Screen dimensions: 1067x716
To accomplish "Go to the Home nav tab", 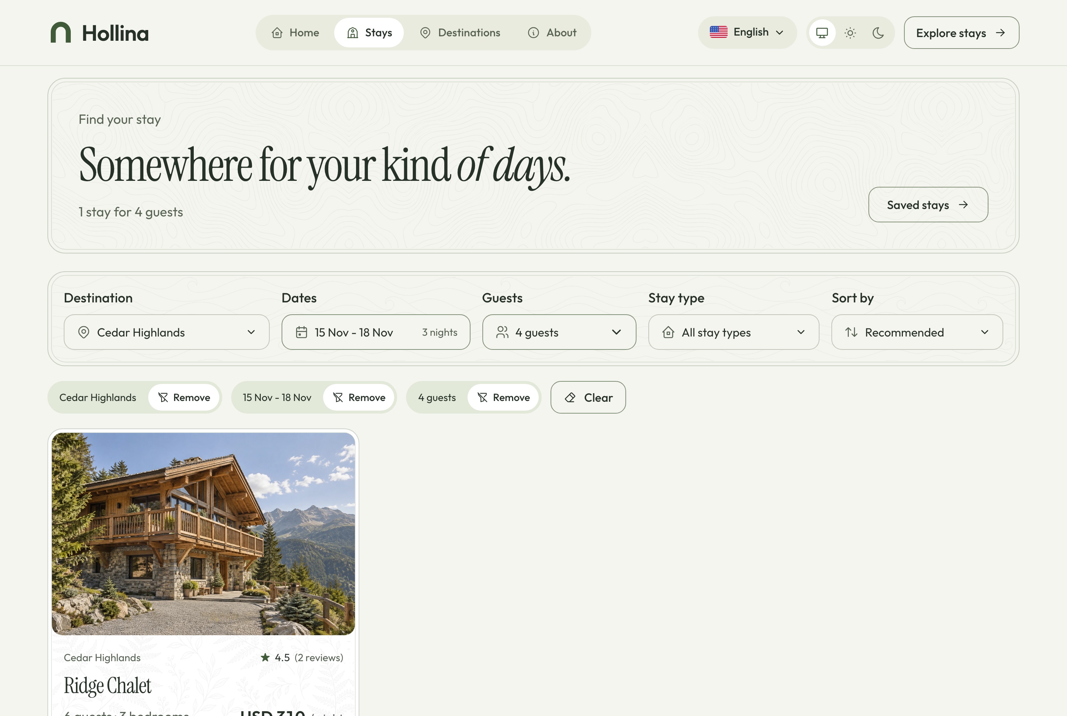I will coord(295,33).
